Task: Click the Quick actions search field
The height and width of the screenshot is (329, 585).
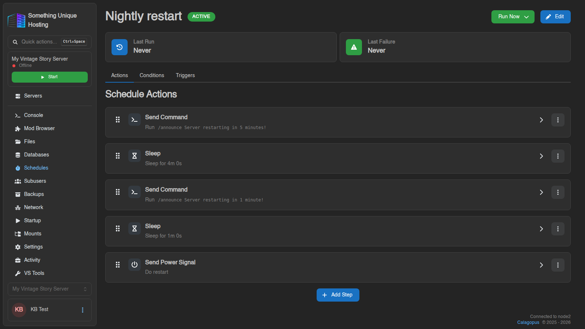Action: pos(50,42)
